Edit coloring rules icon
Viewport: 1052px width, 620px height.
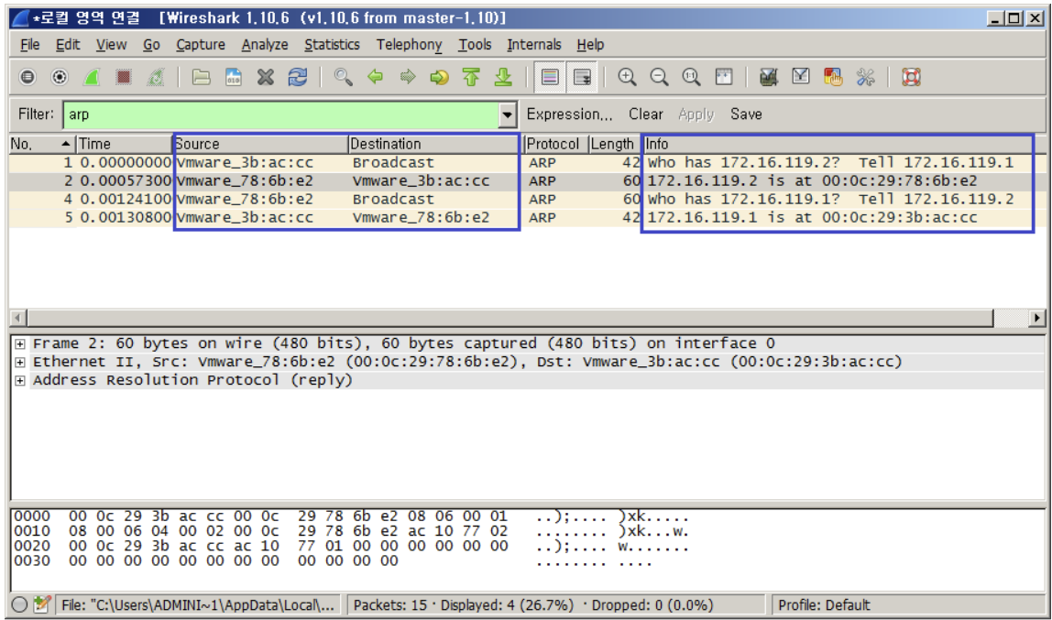click(x=833, y=77)
